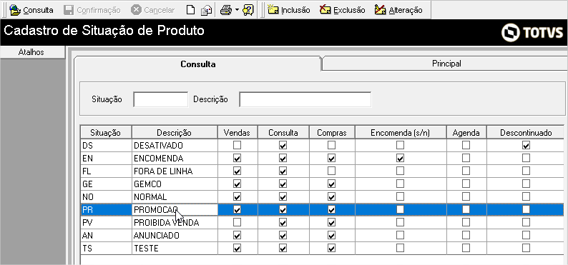Click the PROMOCAO description cell

tap(175, 210)
